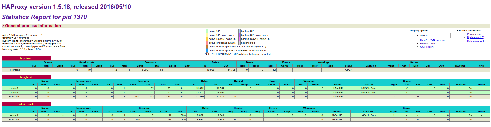Click the 'active DOWN, going up' legend swatch

pyautogui.click(x=207, y=39)
